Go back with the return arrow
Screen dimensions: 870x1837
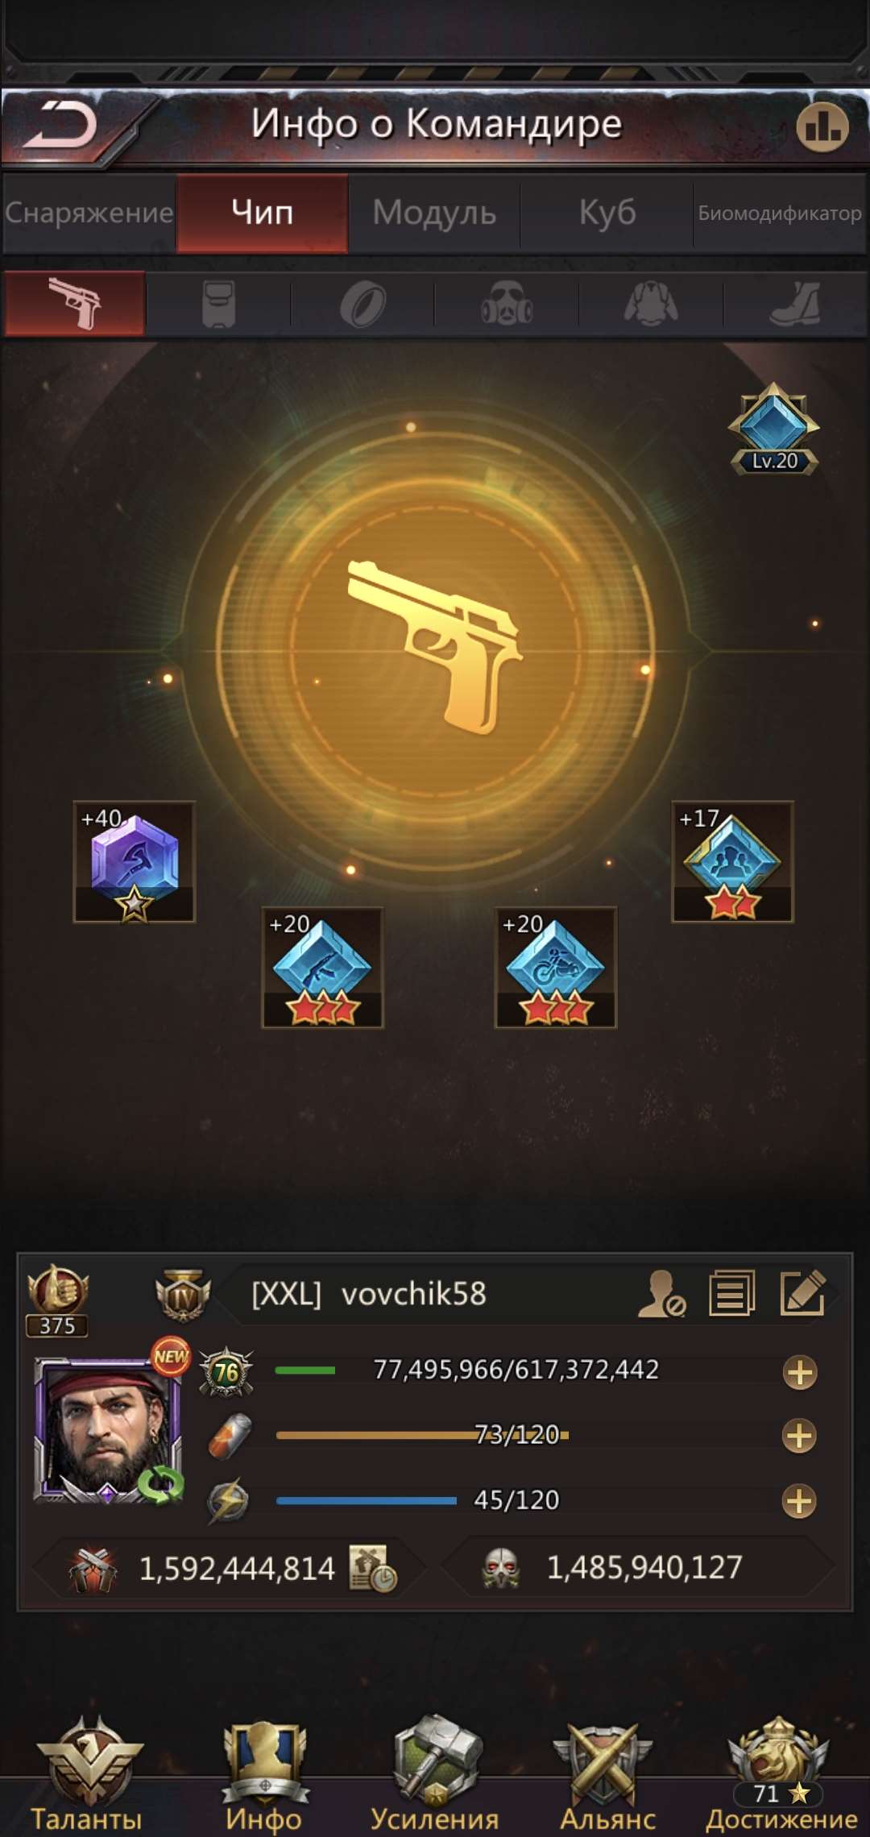click(x=61, y=126)
